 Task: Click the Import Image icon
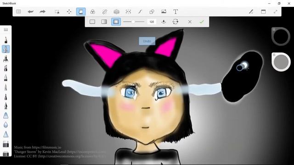[164, 11]
